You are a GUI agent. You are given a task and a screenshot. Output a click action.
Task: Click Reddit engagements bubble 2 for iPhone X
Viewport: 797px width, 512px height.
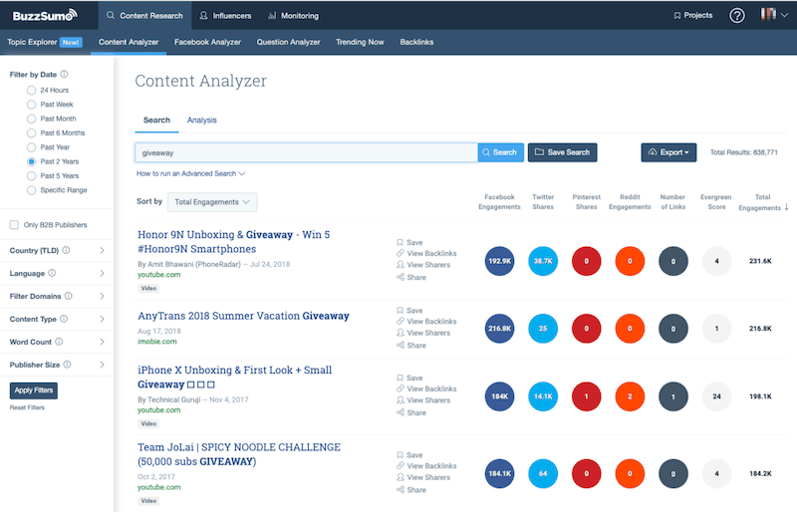[630, 396]
